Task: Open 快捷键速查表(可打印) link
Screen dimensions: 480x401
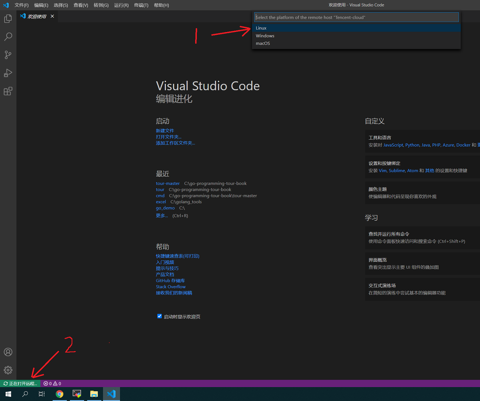Action: pyautogui.click(x=177, y=256)
